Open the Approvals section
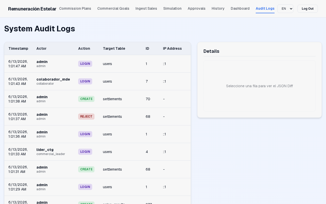Viewport: 326px width, 204px height. click(197, 8)
